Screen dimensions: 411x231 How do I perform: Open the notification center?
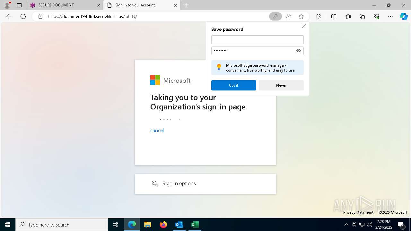pyautogui.click(x=401, y=225)
